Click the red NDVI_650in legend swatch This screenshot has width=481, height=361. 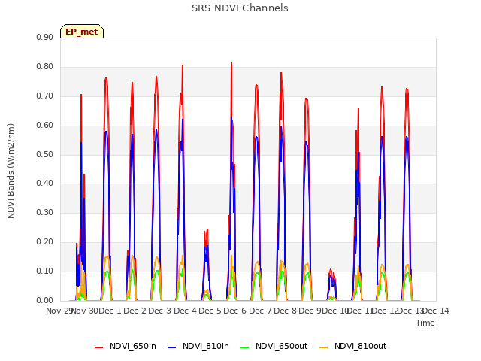click(x=98, y=347)
